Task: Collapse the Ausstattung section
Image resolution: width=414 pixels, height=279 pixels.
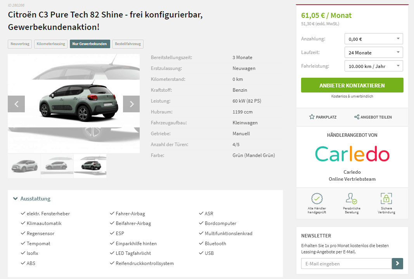Action: tap(32, 199)
